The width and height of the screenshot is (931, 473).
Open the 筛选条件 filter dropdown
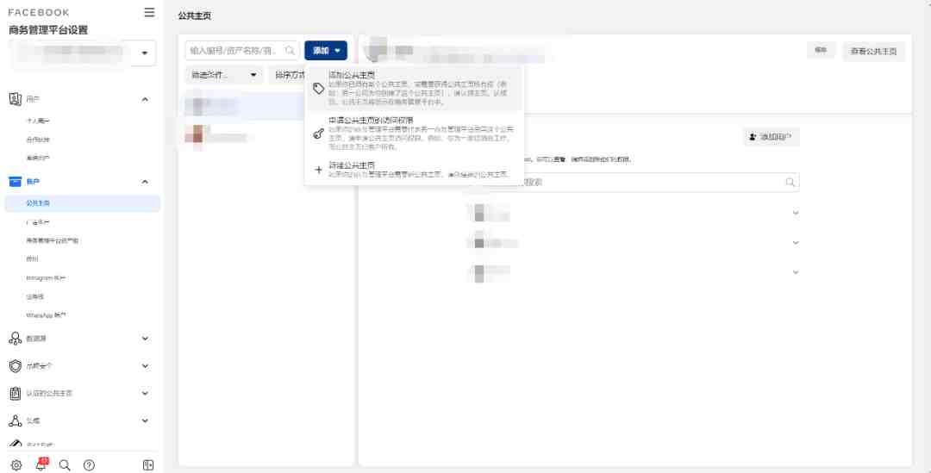[x=224, y=75]
